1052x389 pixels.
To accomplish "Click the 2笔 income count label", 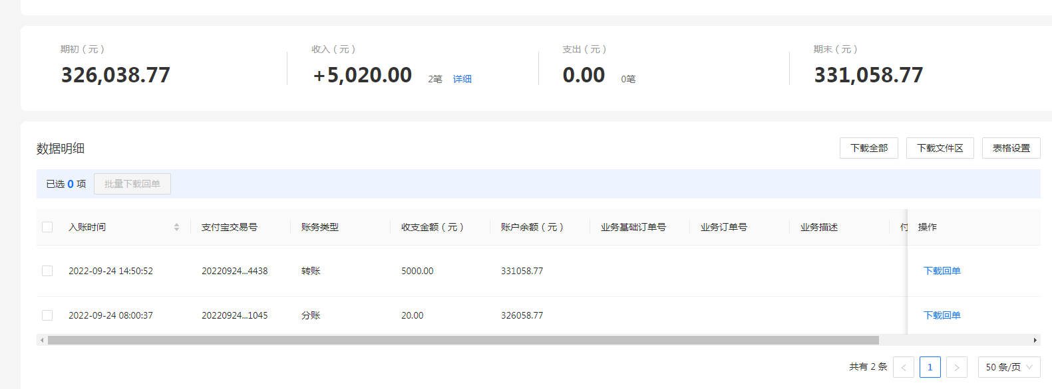I will click(x=435, y=79).
